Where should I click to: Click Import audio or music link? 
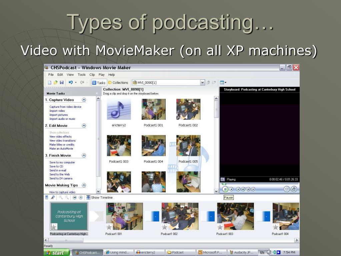(62, 119)
